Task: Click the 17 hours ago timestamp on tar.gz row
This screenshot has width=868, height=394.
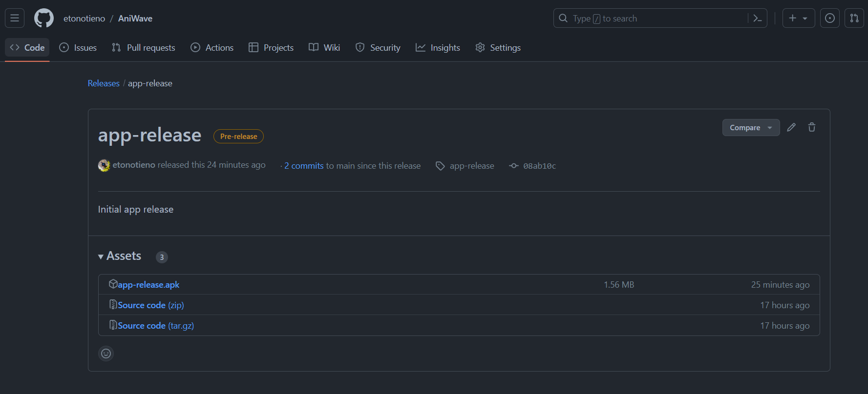Action: [784, 325]
